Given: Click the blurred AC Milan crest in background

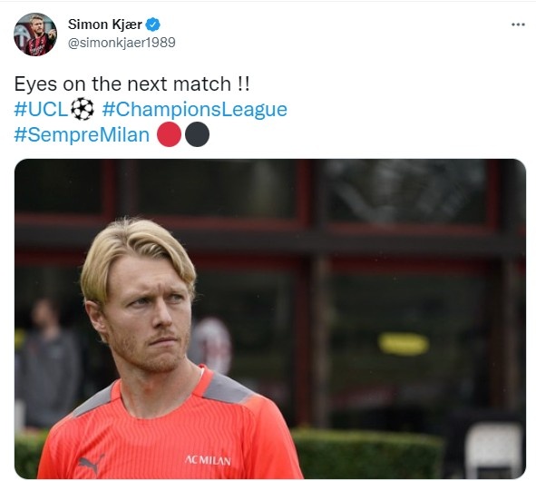Looking at the screenshot, I should [x=212, y=346].
